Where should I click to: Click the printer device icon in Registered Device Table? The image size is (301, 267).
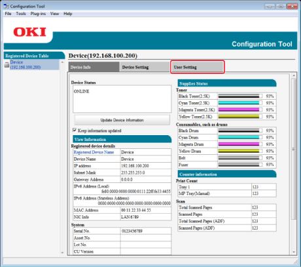pyautogui.click(x=7, y=65)
